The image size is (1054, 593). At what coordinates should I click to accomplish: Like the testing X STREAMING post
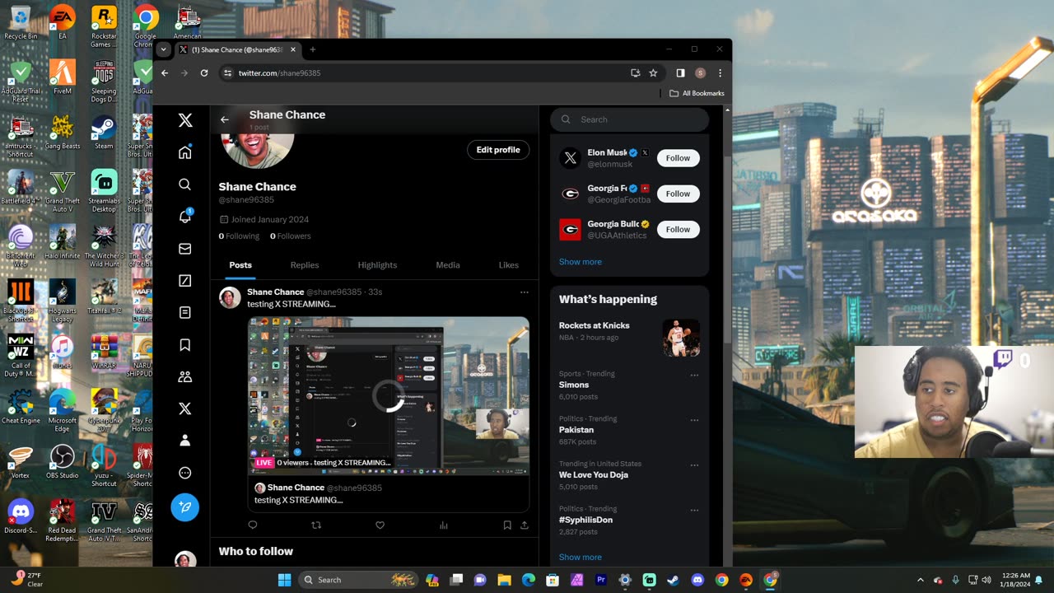(380, 525)
